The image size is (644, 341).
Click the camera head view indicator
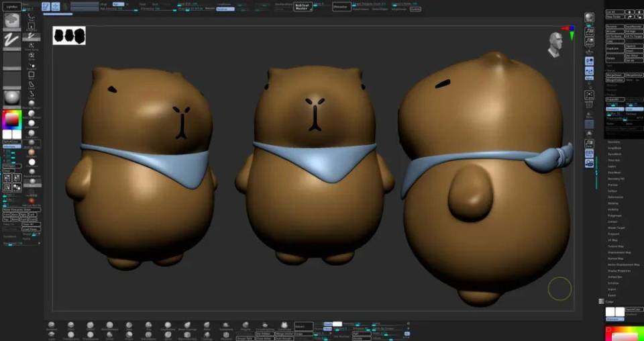(x=555, y=43)
